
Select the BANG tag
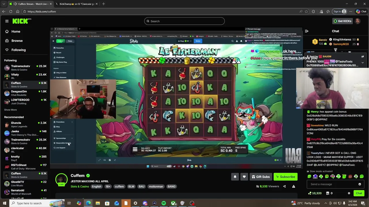coord(172,186)
